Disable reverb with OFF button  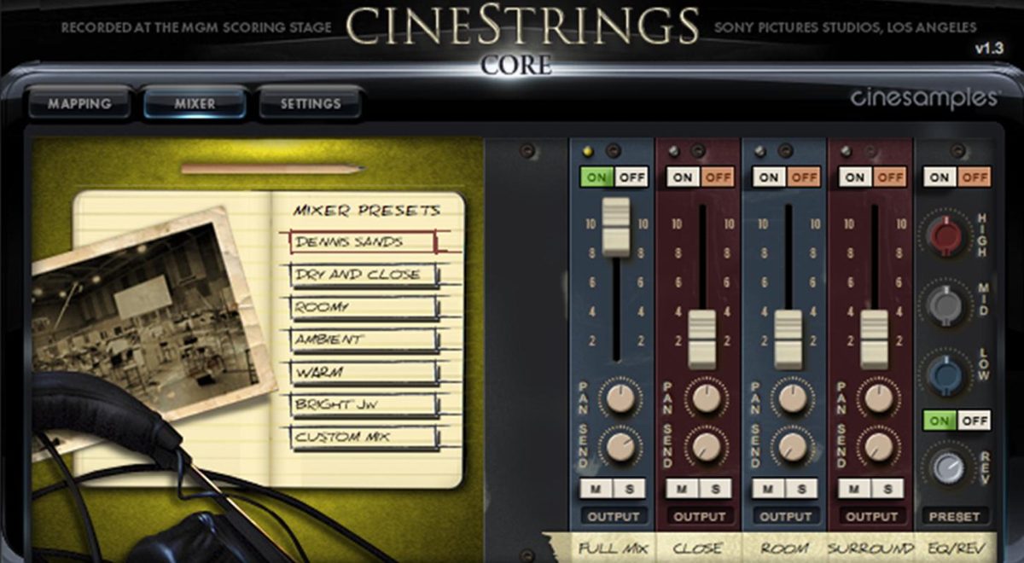(x=974, y=421)
